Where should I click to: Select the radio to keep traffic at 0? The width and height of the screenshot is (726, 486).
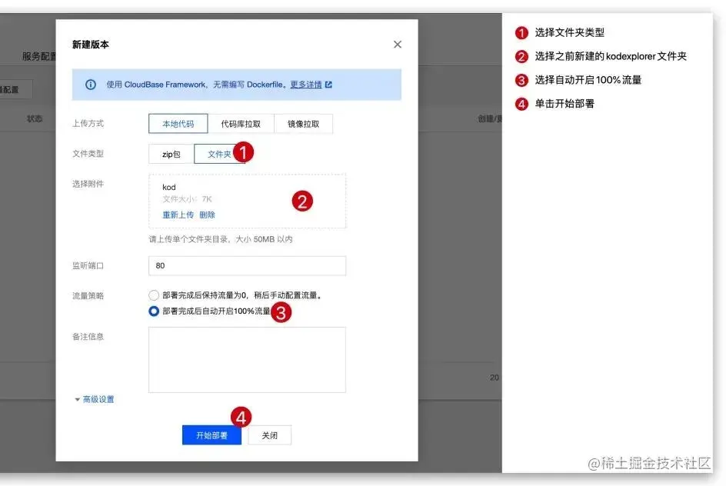point(154,295)
